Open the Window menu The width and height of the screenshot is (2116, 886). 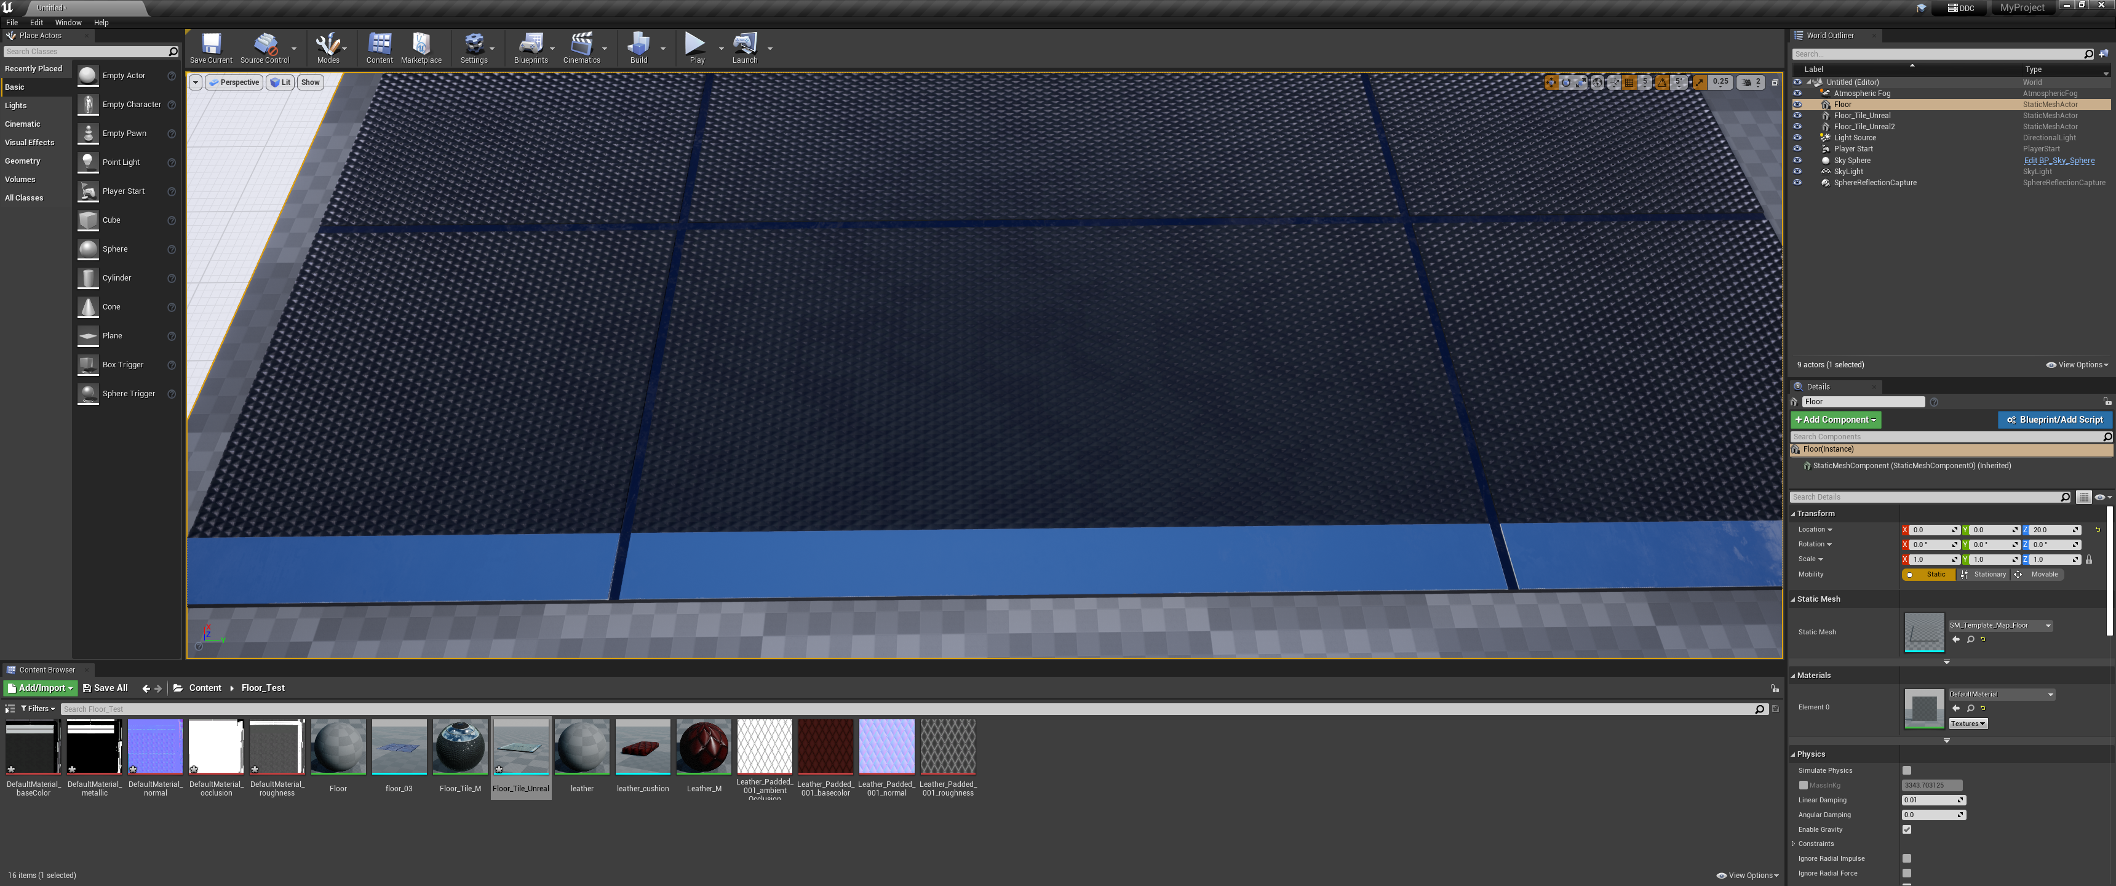point(68,22)
